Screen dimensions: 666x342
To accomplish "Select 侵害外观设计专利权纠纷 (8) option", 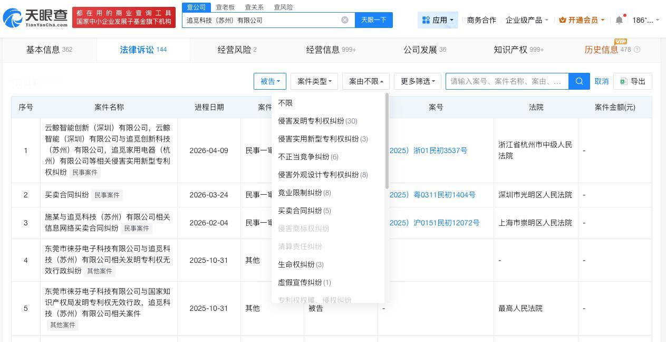I will (329, 175).
